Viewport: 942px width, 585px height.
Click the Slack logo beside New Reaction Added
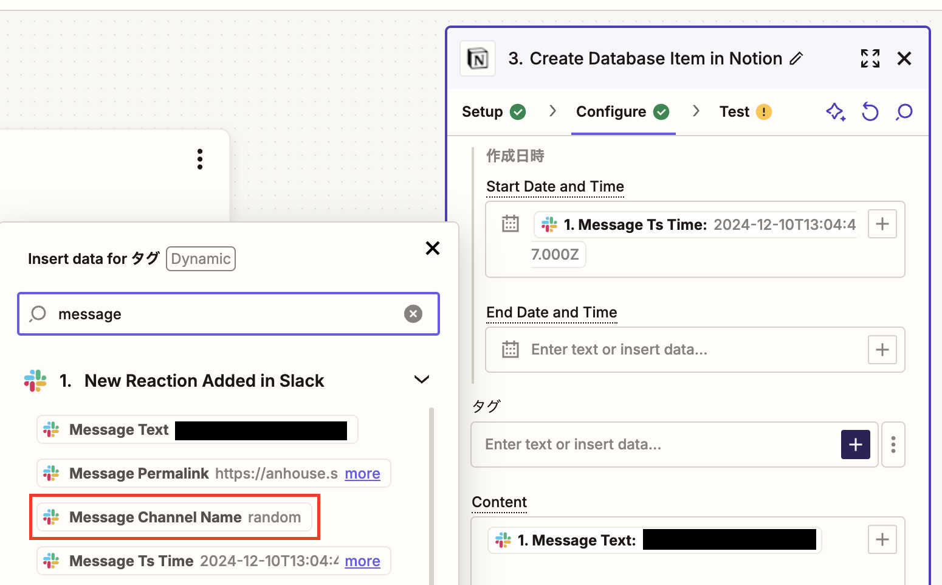coord(35,381)
